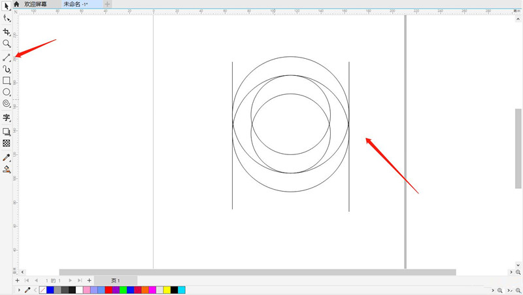Image resolution: width=523 pixels, height=295 pixels.
Task: Switch to the 未命名 -1 document tab
Action: pyautogui.click(x=76, y=4)
